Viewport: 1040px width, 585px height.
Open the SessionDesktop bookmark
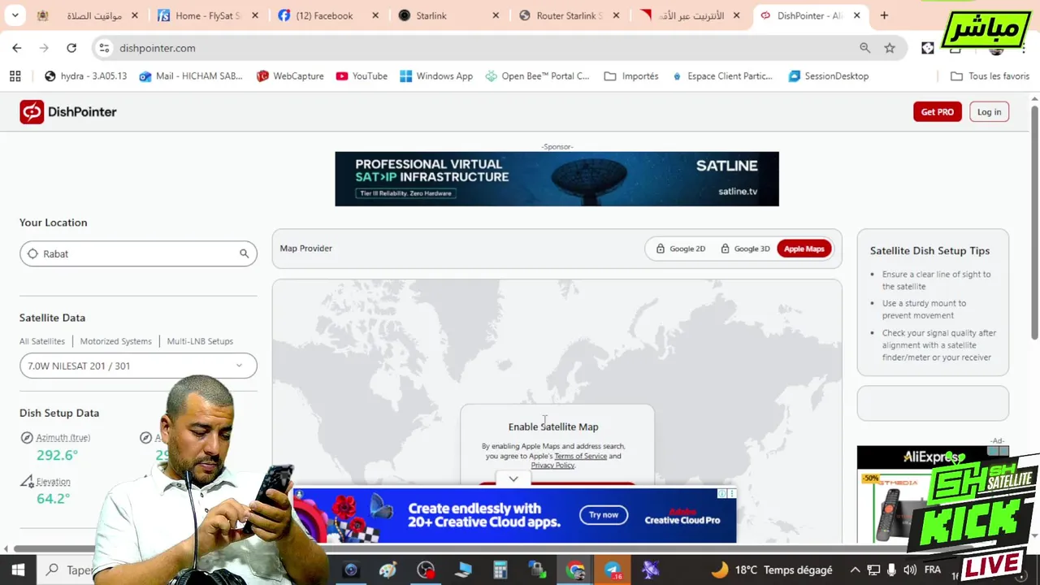(x=829, y=76)
